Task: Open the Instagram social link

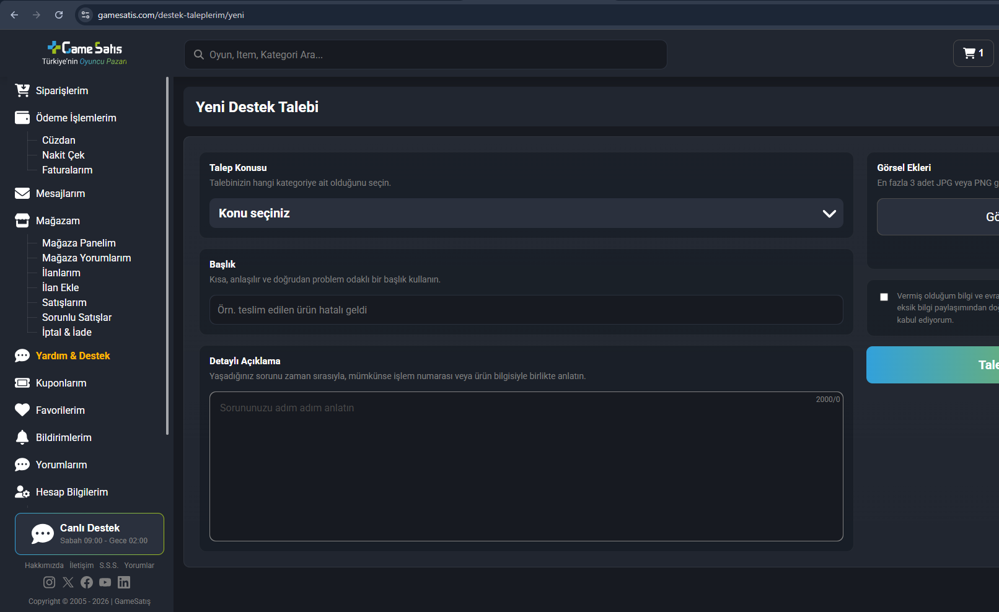Action: [50, 582]
